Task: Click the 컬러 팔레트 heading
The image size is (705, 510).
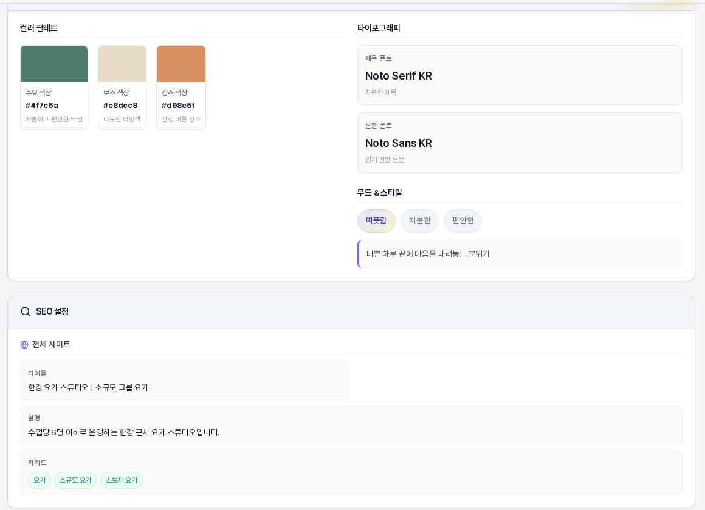Action: 39,28
